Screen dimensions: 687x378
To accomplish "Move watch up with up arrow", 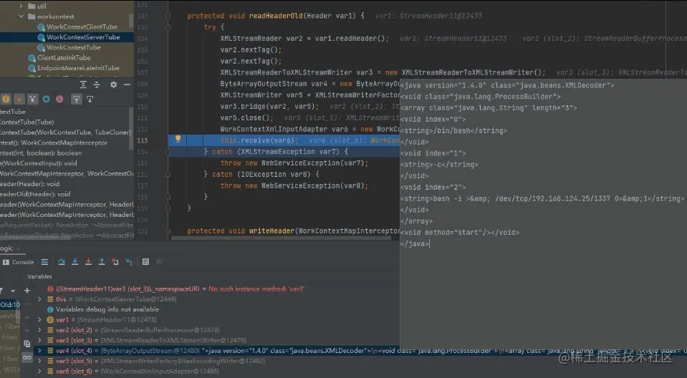I will pos(27,317).
